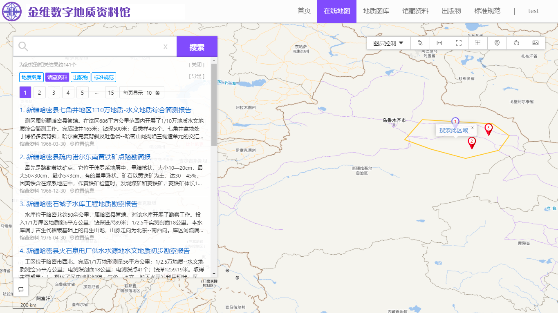This screenshot has width=558, height=313.
Task: Close the 搜索此区域 popup
Action: pos(472,128)
